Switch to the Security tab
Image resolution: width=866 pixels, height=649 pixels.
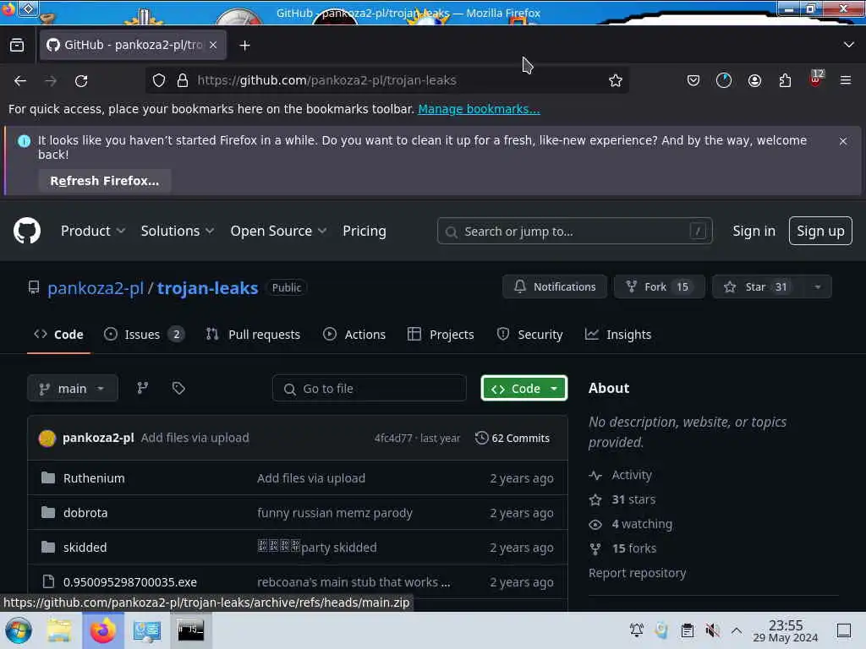click(529, 335)
